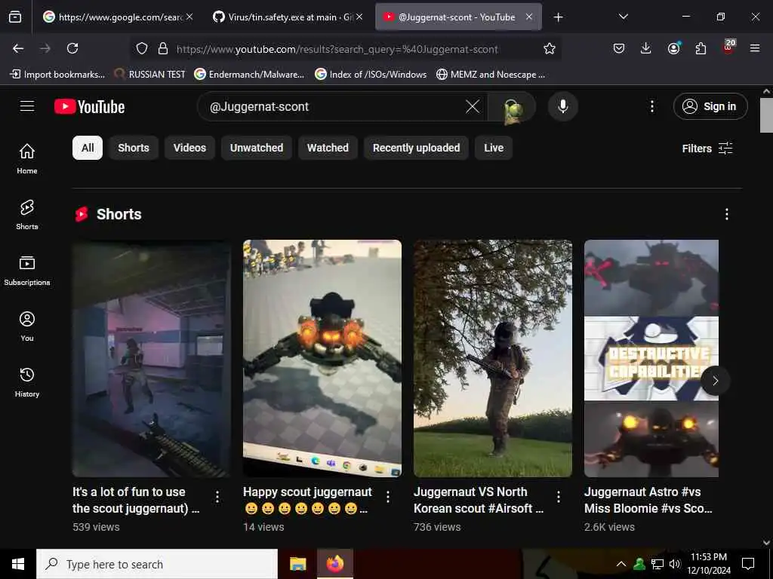Image resolution: width=773 pixels, height=579 pixels.
Task: Open MEMZ and Noescape bookmark
Action: (491, 75)
